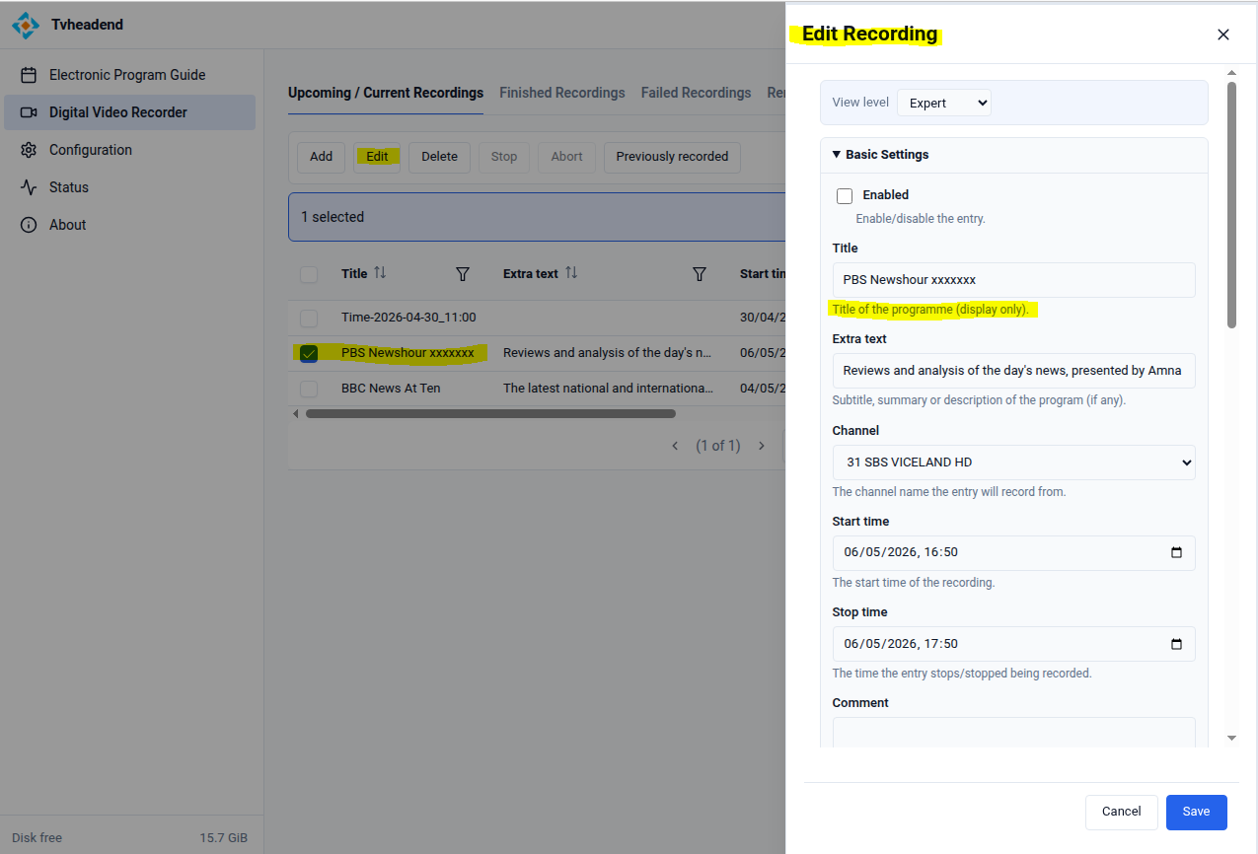Click the table's horizontal scrollbar
Screen dimensions: 1258x854
click(490, 414)
